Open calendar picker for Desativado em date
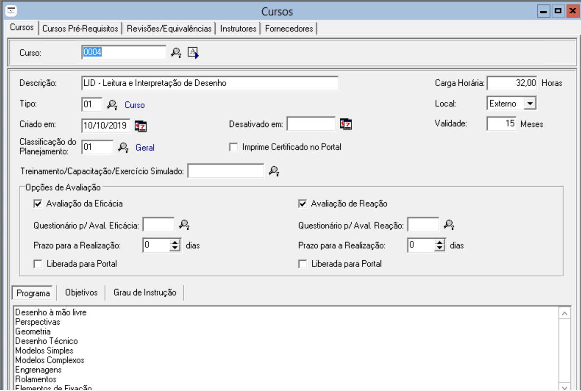 tap(346, 124)
